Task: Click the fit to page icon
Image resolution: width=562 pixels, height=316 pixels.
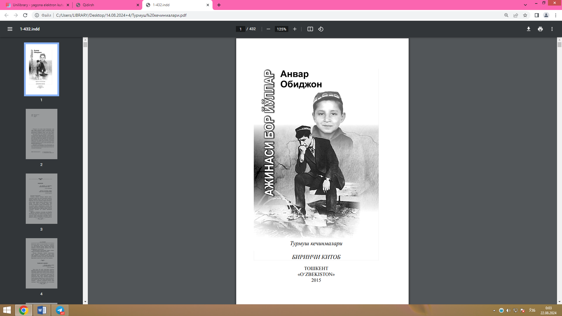Action: [310, 29]
